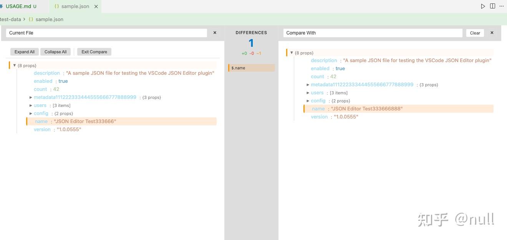
Task: Expand the metadata node in Compare With tree
Action: pyautogui.click(x=308, y=85)
